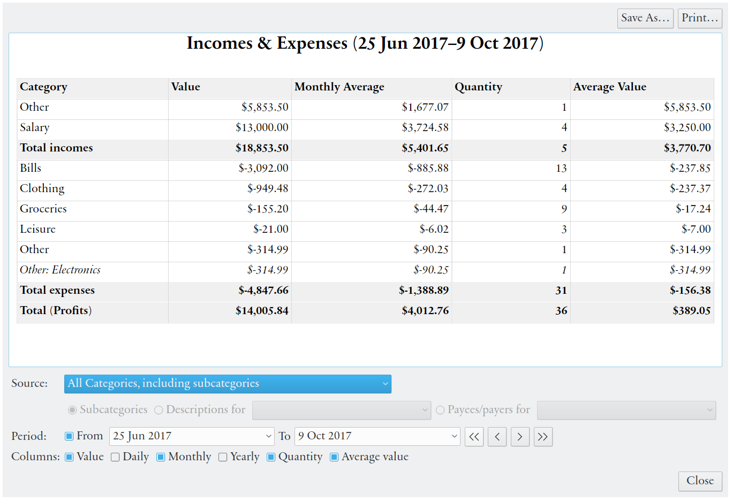Disable the Monthly column checkbox
Viewport: 733px width, 502px height.
click(161, 457)
